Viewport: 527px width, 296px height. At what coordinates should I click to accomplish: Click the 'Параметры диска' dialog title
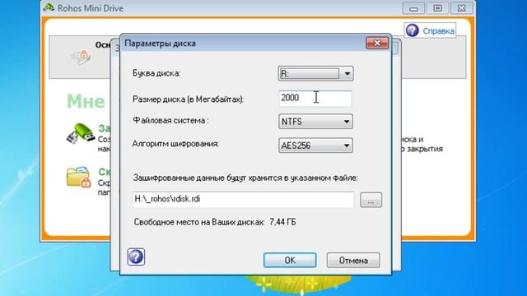click(x=160, y=44)
